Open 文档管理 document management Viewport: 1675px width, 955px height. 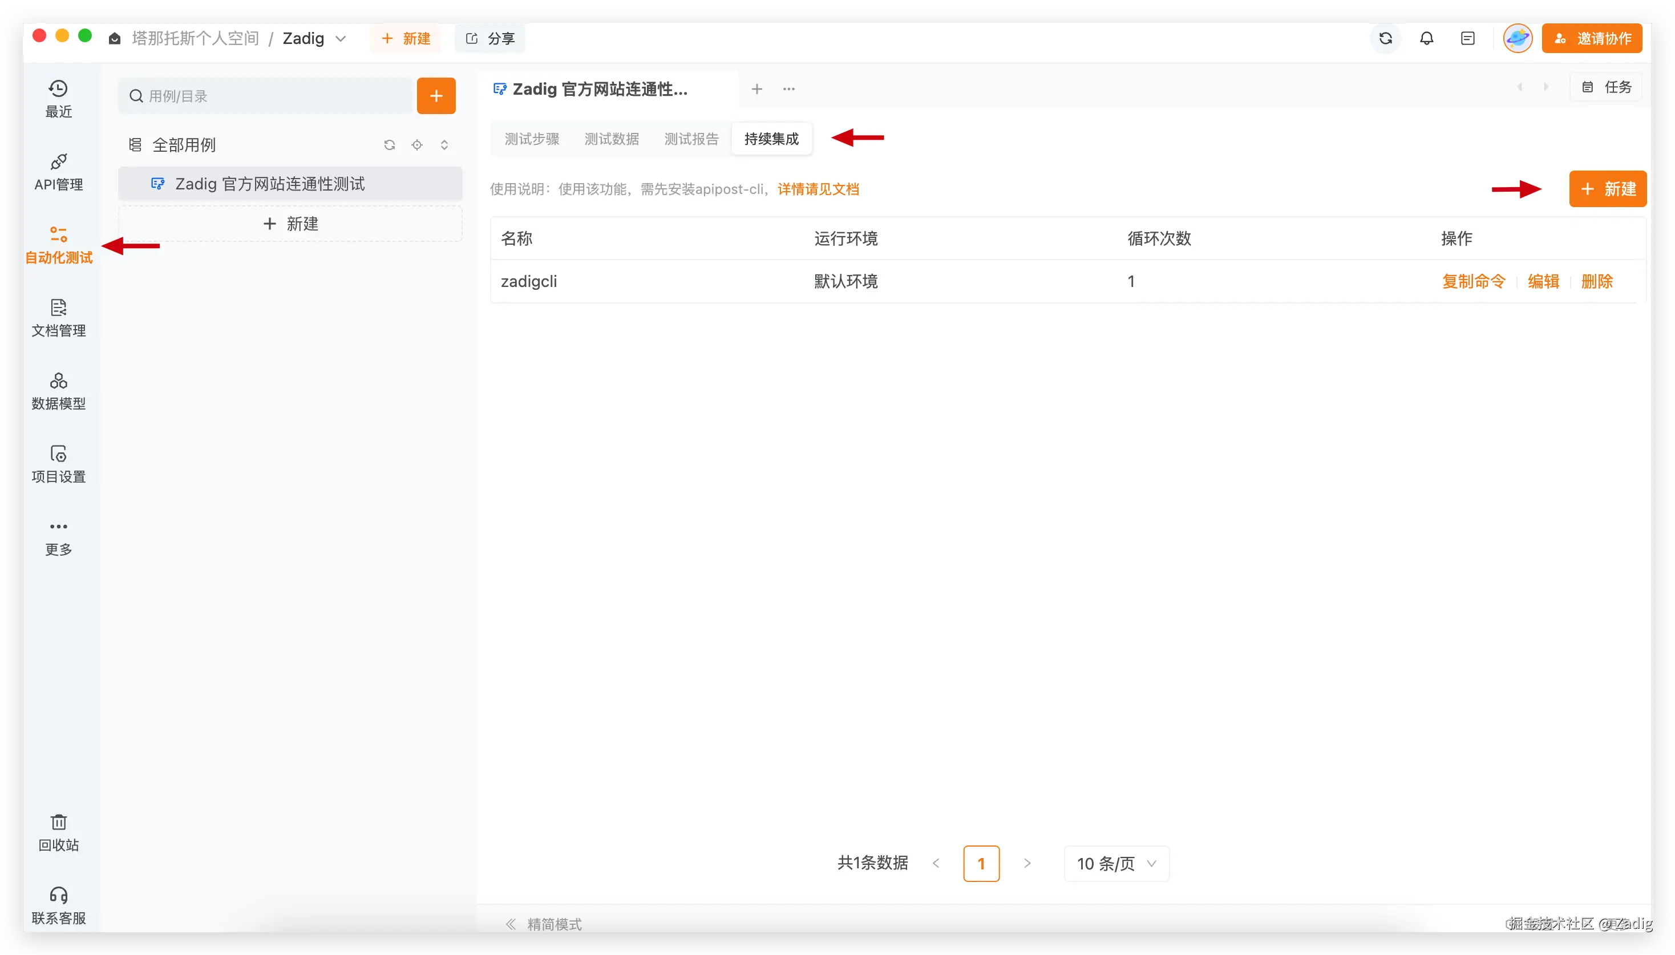pyautogui.click(x=58, y=318)
